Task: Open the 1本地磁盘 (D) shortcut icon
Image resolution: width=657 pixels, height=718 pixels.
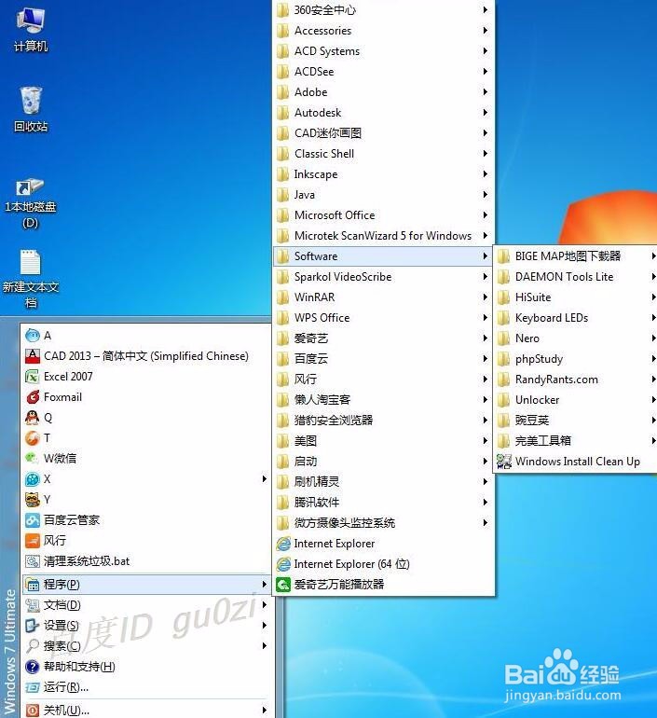Action: click(30, 204)
